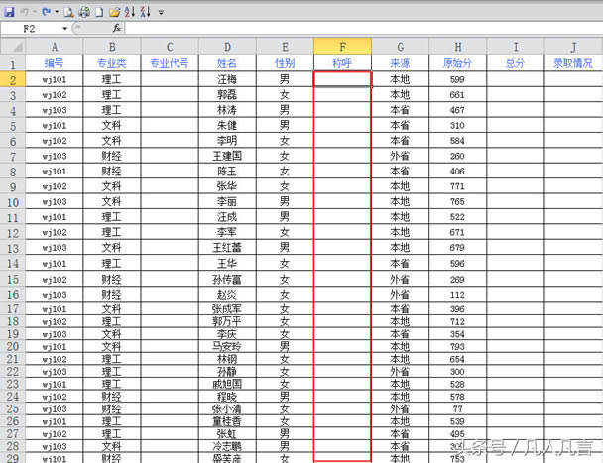Select column H header
603x463 pixels.
457,46
